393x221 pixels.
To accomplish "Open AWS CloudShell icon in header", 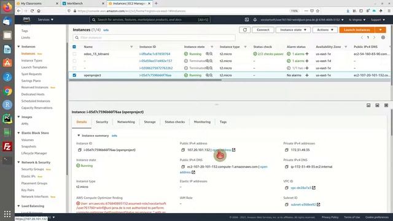I will coord(247,20).
